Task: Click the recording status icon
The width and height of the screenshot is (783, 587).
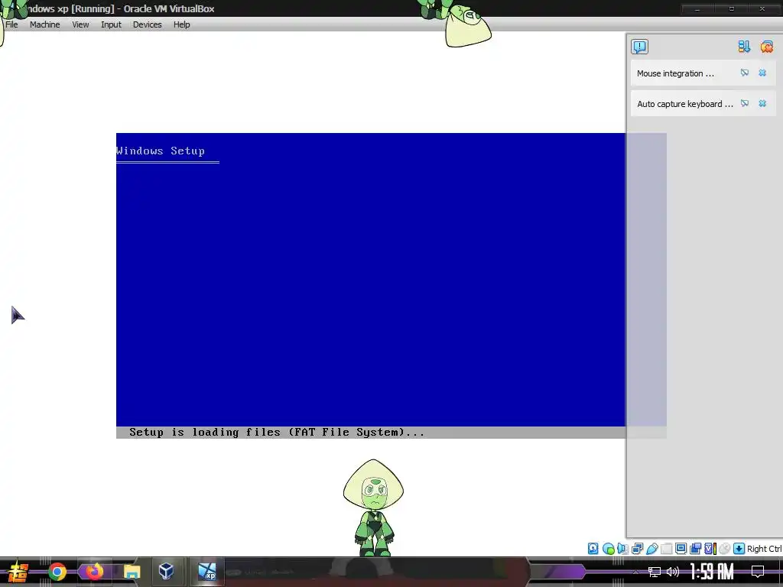Action: coord(695,549)
